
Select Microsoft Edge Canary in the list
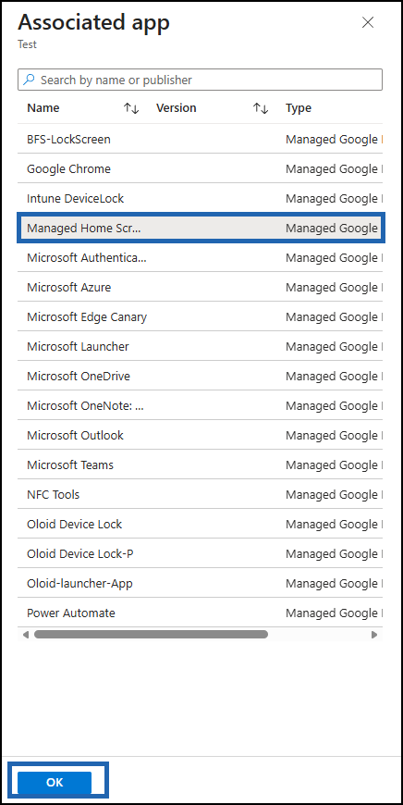(200, 316)
